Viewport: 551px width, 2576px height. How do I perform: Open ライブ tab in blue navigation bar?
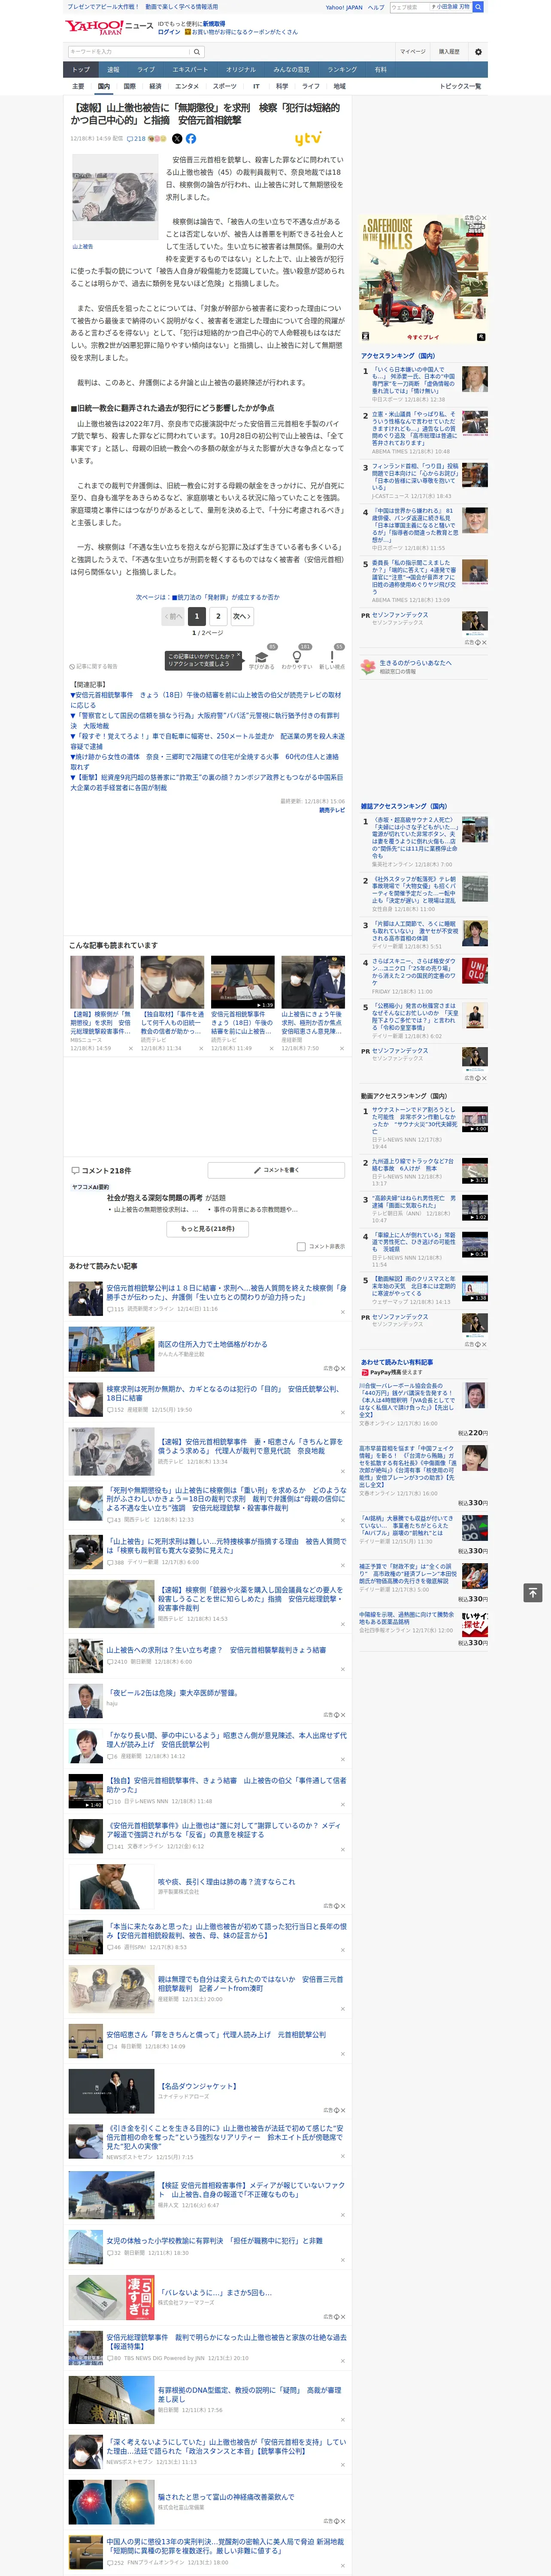click(146, 69)
